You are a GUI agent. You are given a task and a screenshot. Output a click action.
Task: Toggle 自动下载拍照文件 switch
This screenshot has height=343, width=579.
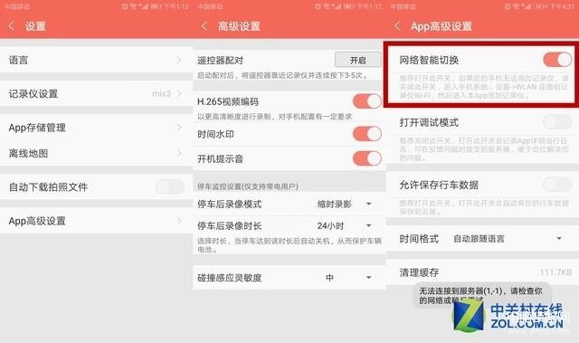(x=169, y=186)
